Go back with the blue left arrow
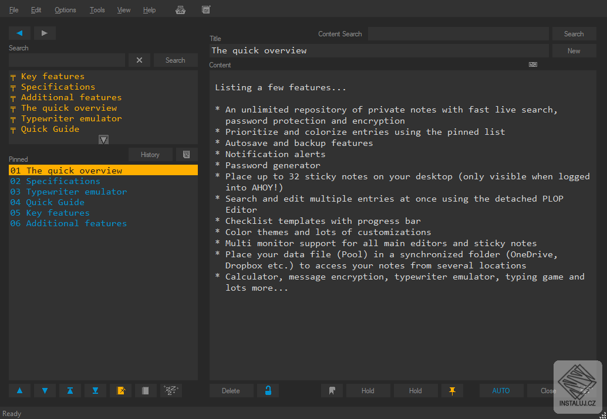Image resolution: width=607 pixels, height=419 pixels. click(x=19, y=33)
